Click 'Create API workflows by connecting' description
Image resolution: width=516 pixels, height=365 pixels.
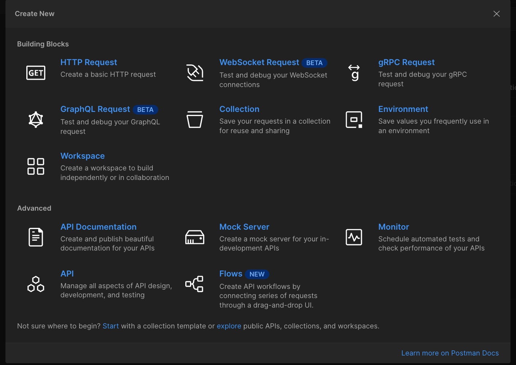[268, 296]
